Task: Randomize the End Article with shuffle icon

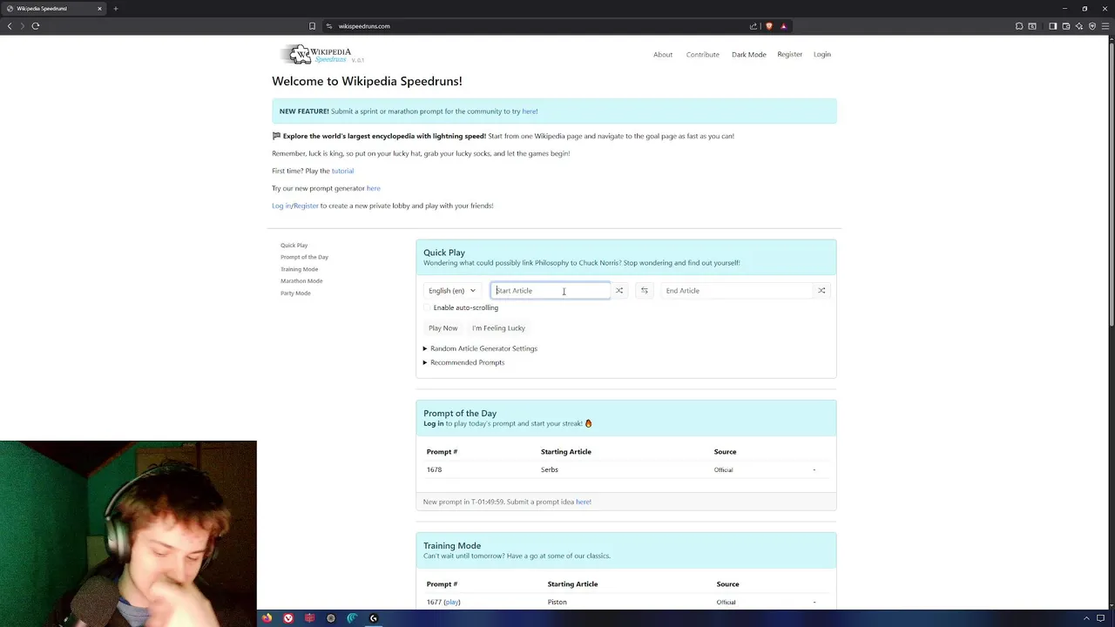Action: pos(821,291)
